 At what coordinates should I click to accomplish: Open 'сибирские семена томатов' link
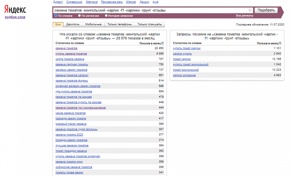pos(74,167)
